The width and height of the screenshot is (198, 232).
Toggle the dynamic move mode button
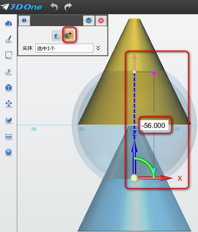click(x=68, y=35)
